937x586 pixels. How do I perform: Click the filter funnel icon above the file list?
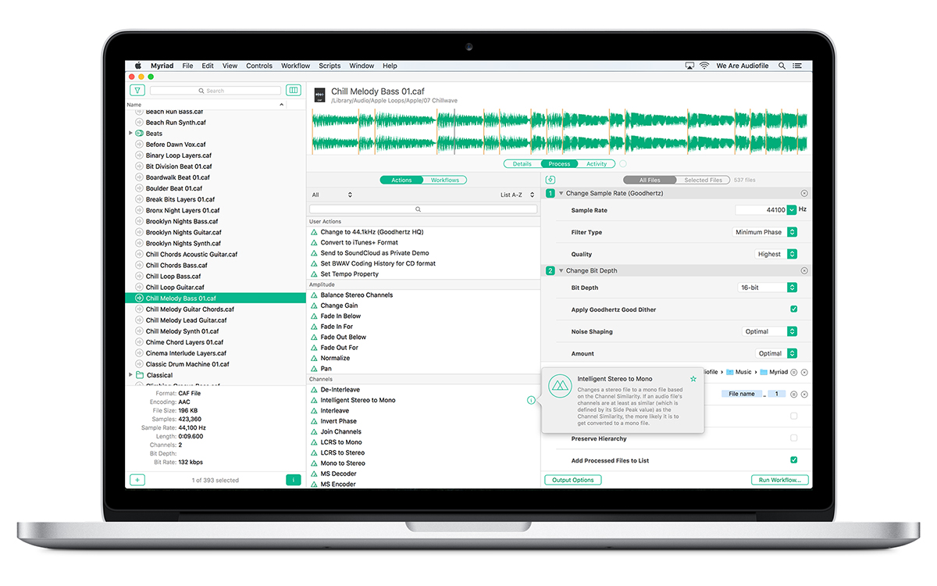[x=137, y=90]
